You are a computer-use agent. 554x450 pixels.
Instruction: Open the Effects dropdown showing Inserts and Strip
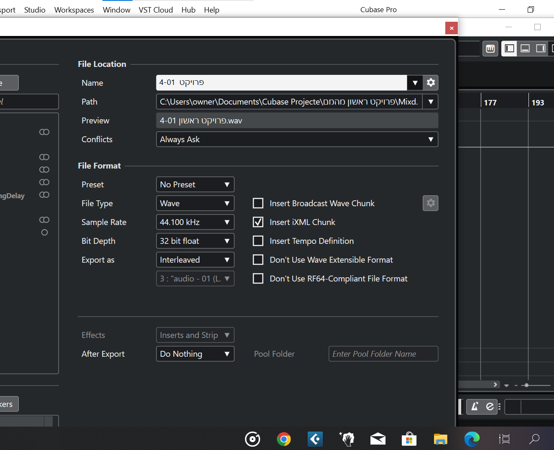pyautogui.click(x=195, y=335)
